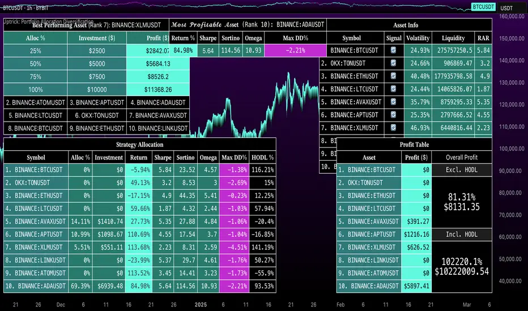The image size is (528, 311).
Task: Click the Excl. HODL label
Action: click(462, 170)
